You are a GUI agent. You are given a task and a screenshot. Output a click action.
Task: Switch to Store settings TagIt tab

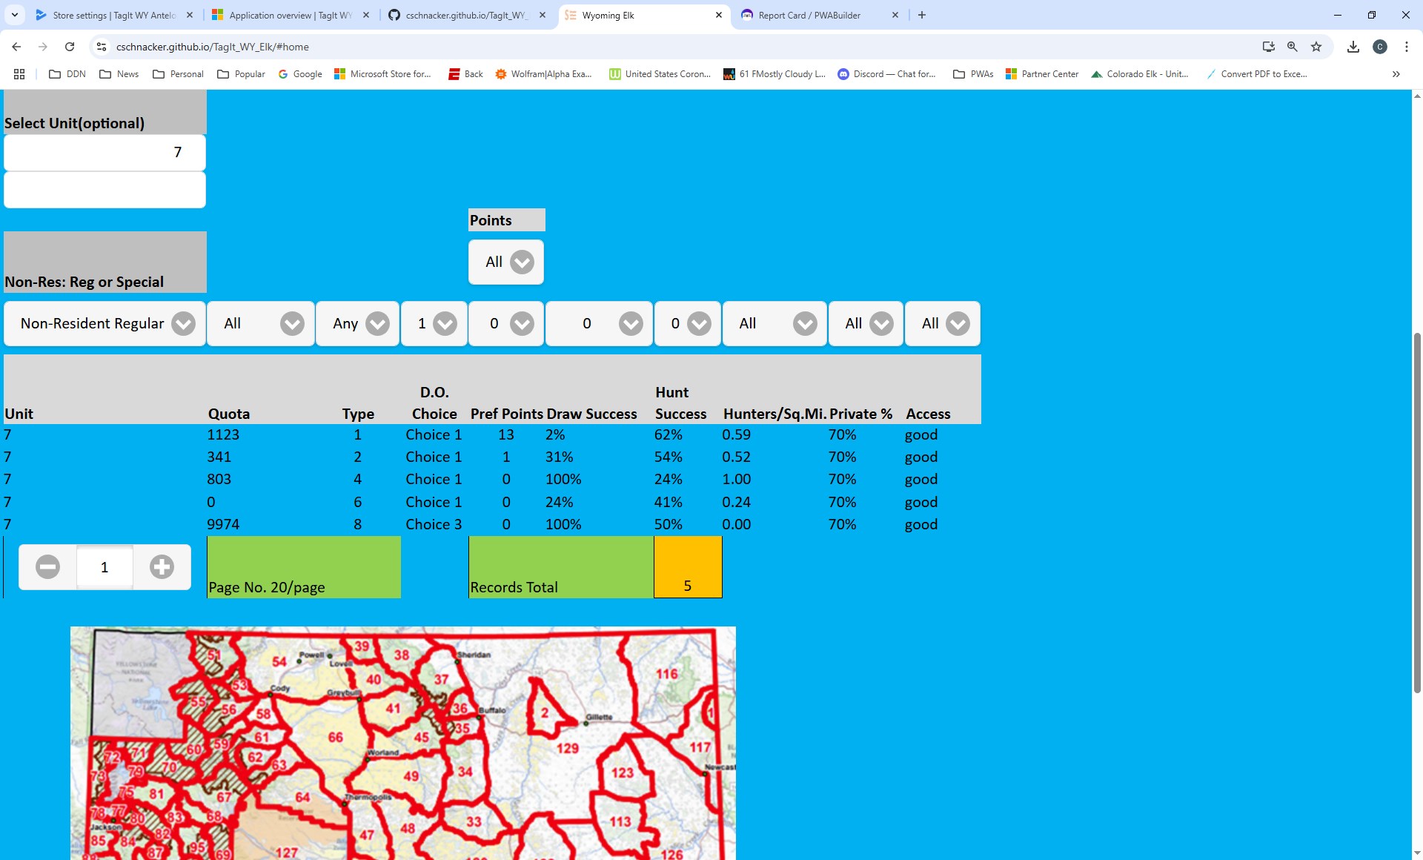click(x=113, y=15)
